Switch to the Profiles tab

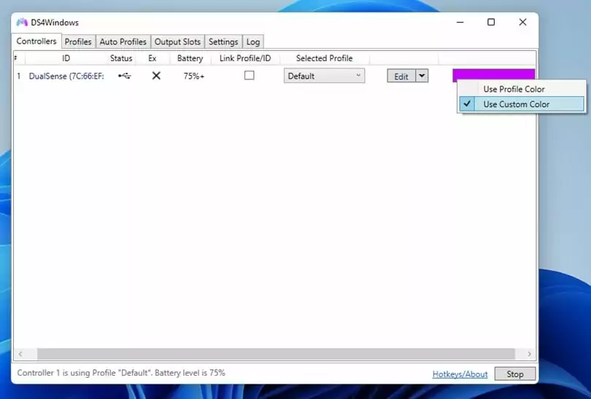[78, 42]
